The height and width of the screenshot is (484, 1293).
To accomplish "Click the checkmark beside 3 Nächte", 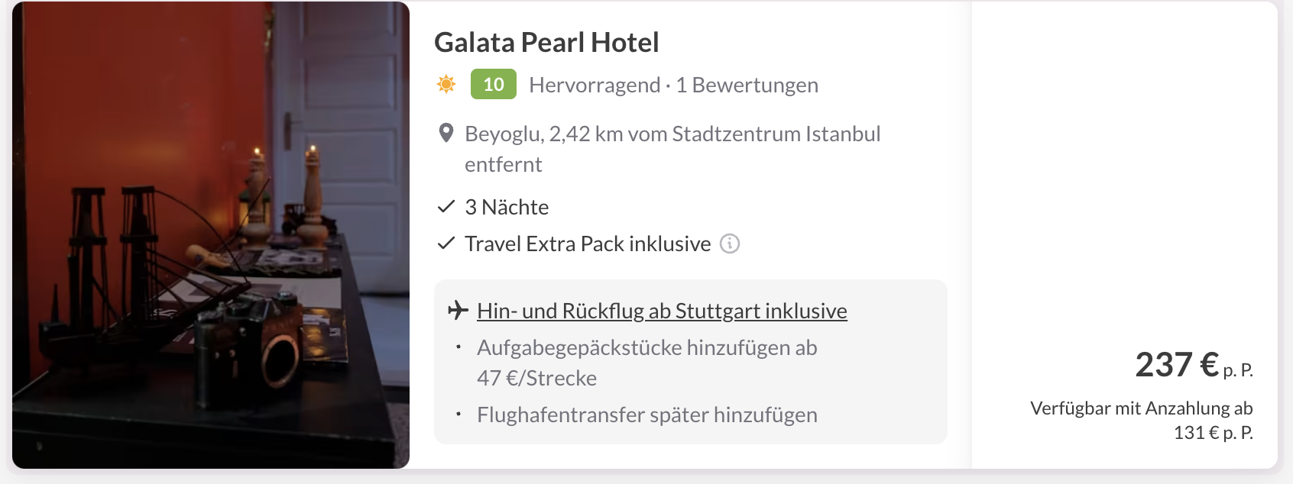I will [446, 207].
